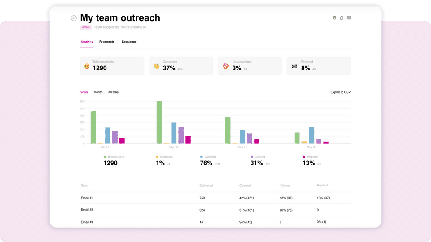Click the recipients and email subtitle
The height and width of the screenshot is (242, 431).
pos(120,27)
